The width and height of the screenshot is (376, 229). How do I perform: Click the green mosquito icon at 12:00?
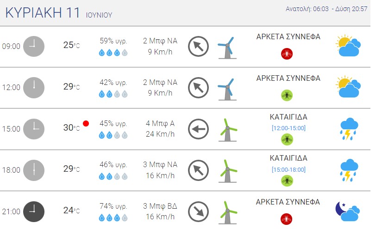pyautogui.click(x=287, y=96)
